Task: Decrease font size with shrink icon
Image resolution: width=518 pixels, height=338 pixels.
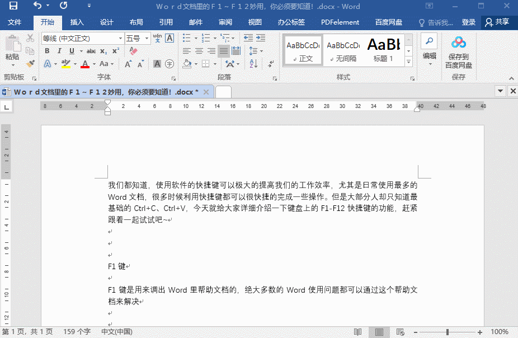Action: coord(140,64)
